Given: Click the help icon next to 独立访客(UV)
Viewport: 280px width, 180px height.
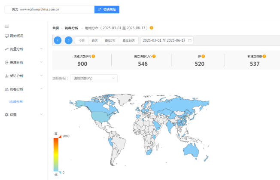Looking at the screenshot, I should click(154, 56).
